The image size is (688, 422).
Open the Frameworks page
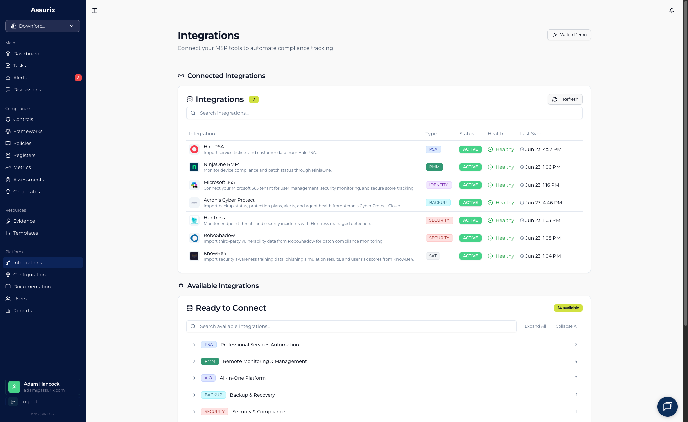pos(43,131)
